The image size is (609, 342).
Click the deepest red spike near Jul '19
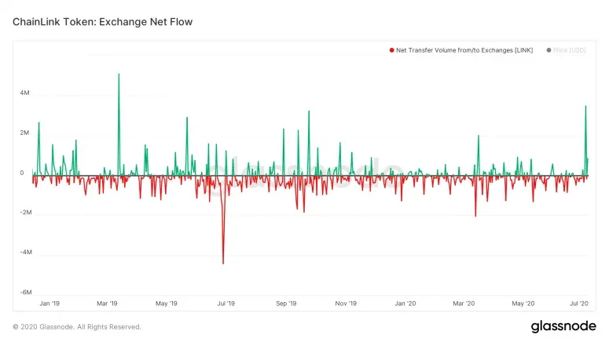click(223, 220)
